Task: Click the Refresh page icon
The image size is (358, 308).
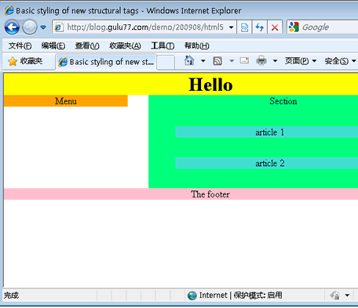Action: (x=260, y=27)
